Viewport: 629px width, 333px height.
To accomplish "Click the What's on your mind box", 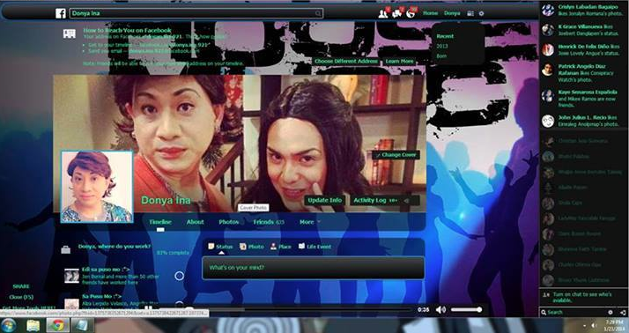I will click(314, 268).
